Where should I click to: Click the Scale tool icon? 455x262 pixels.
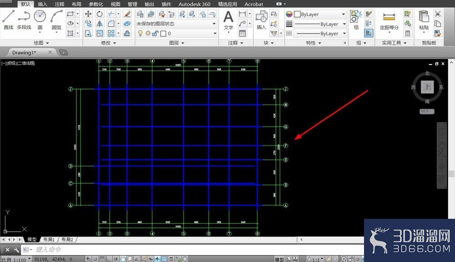coord(100,33)
